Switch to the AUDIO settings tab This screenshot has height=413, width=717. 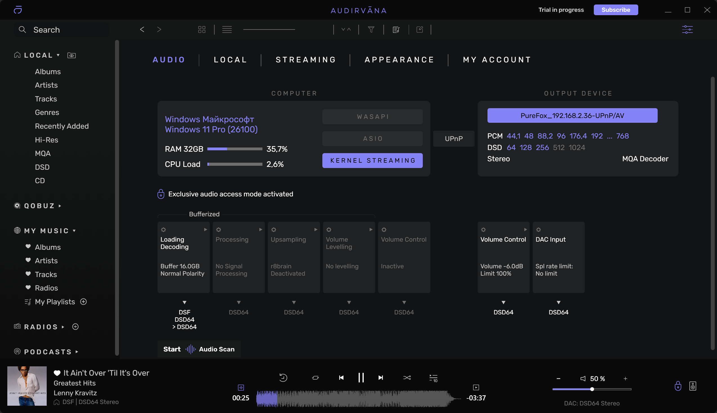point(169,60)
